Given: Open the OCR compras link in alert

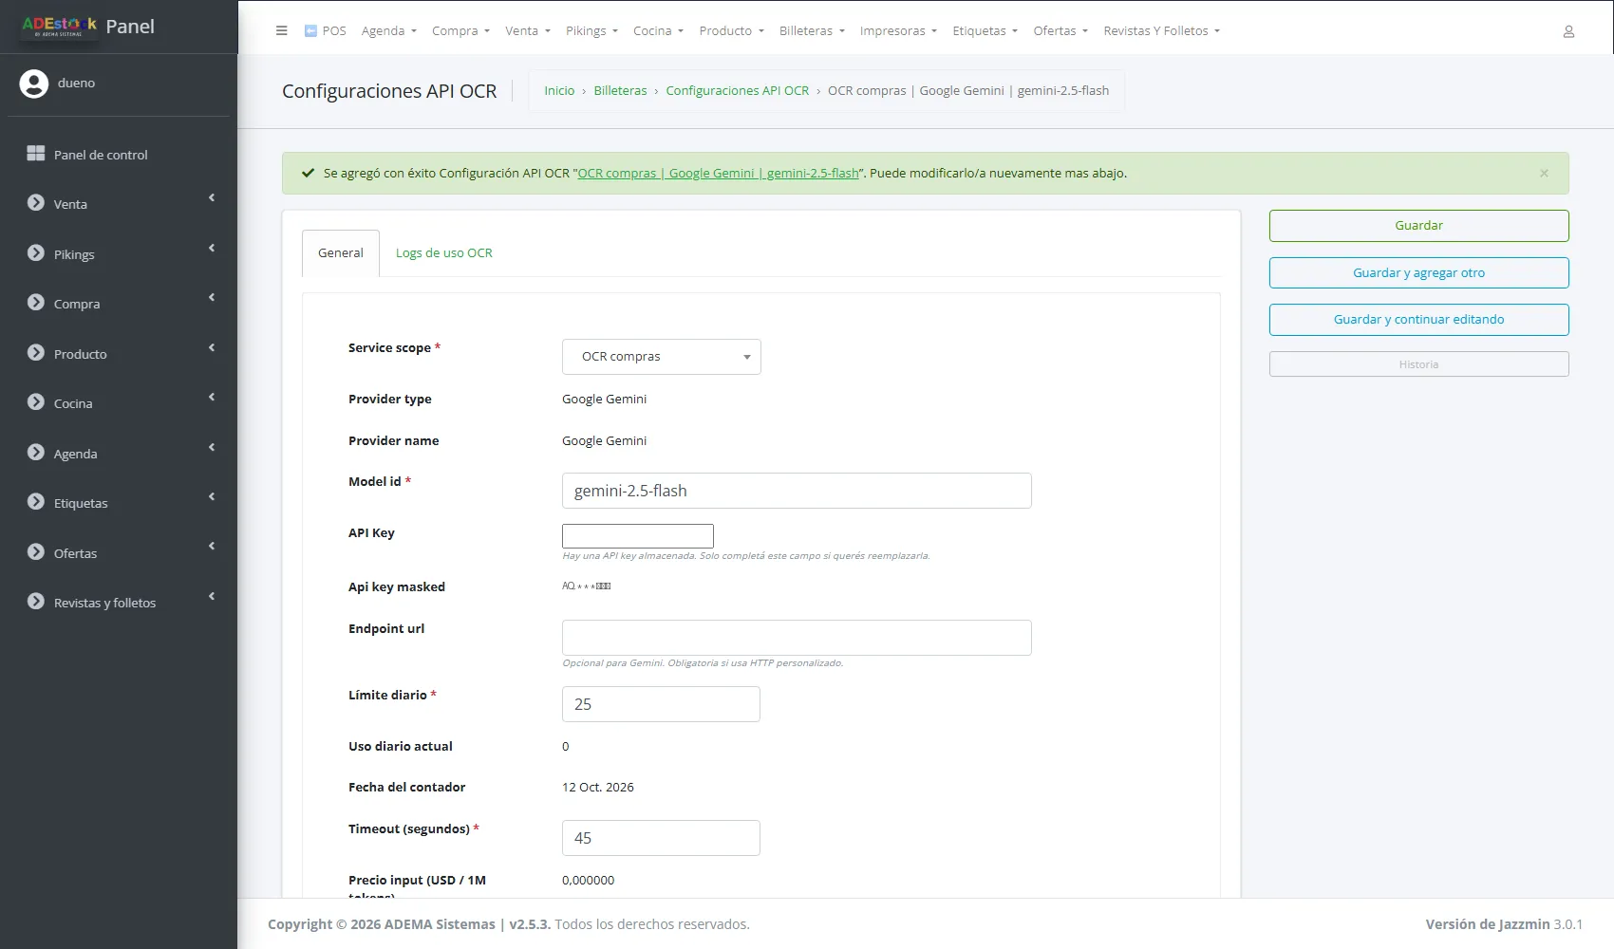Looking at the screenshot, I should click(718, 174).
